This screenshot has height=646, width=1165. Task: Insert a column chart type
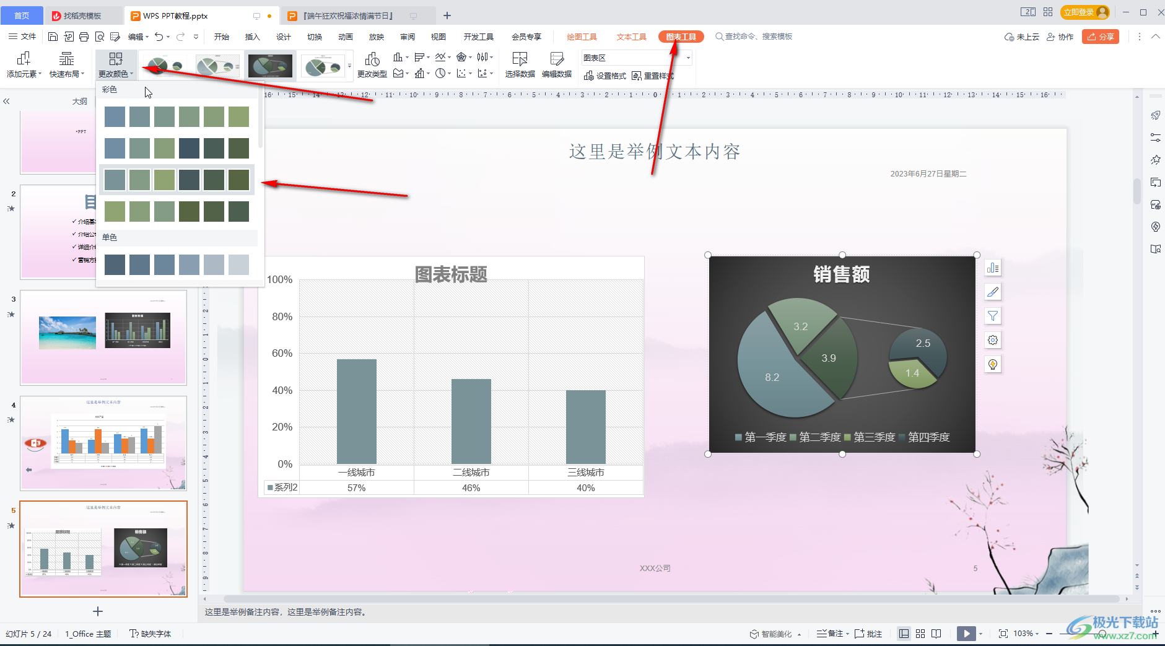pyautogui.click(x=398, y=57)
